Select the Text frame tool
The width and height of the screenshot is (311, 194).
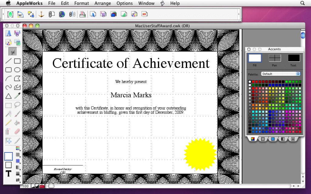[9, 34]
